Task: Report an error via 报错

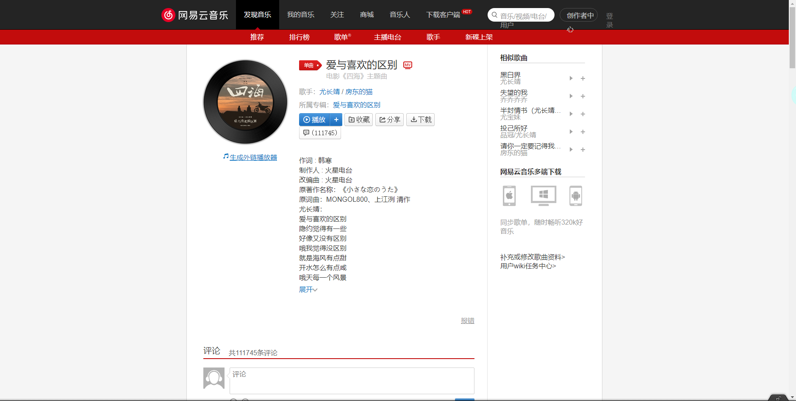Action: (x=467, y=320)
